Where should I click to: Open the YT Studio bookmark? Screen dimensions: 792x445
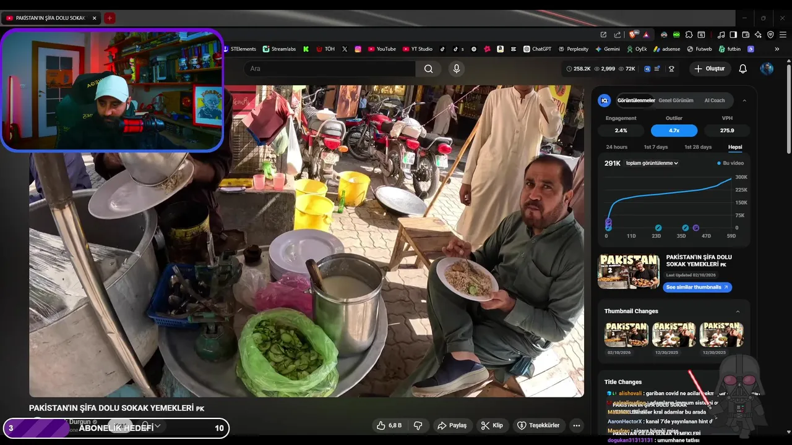pyautogui.click(x=418, y=49)
